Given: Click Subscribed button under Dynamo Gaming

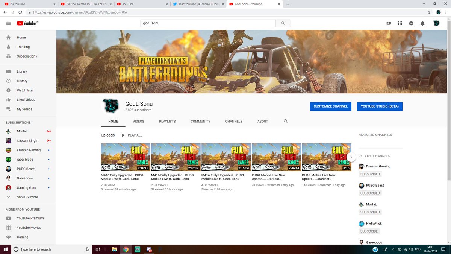Looking at the screenshot, I should click(370, 174).
